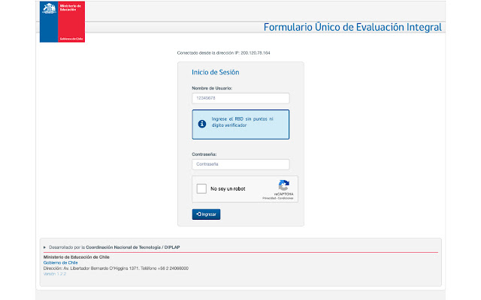Image resolution: width=481 pixels, height=300 pixels.
Task: Expand the 'Desarrollado por' footer triangle
Action: tap(45, 247)
